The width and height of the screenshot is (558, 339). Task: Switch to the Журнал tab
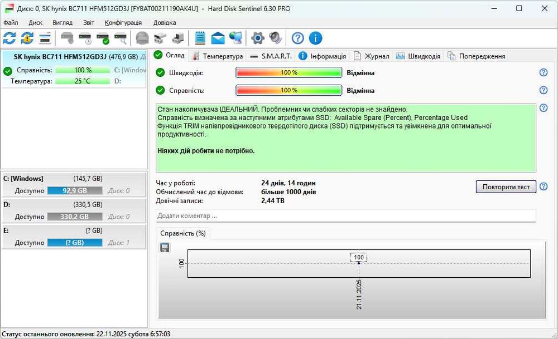372,56
